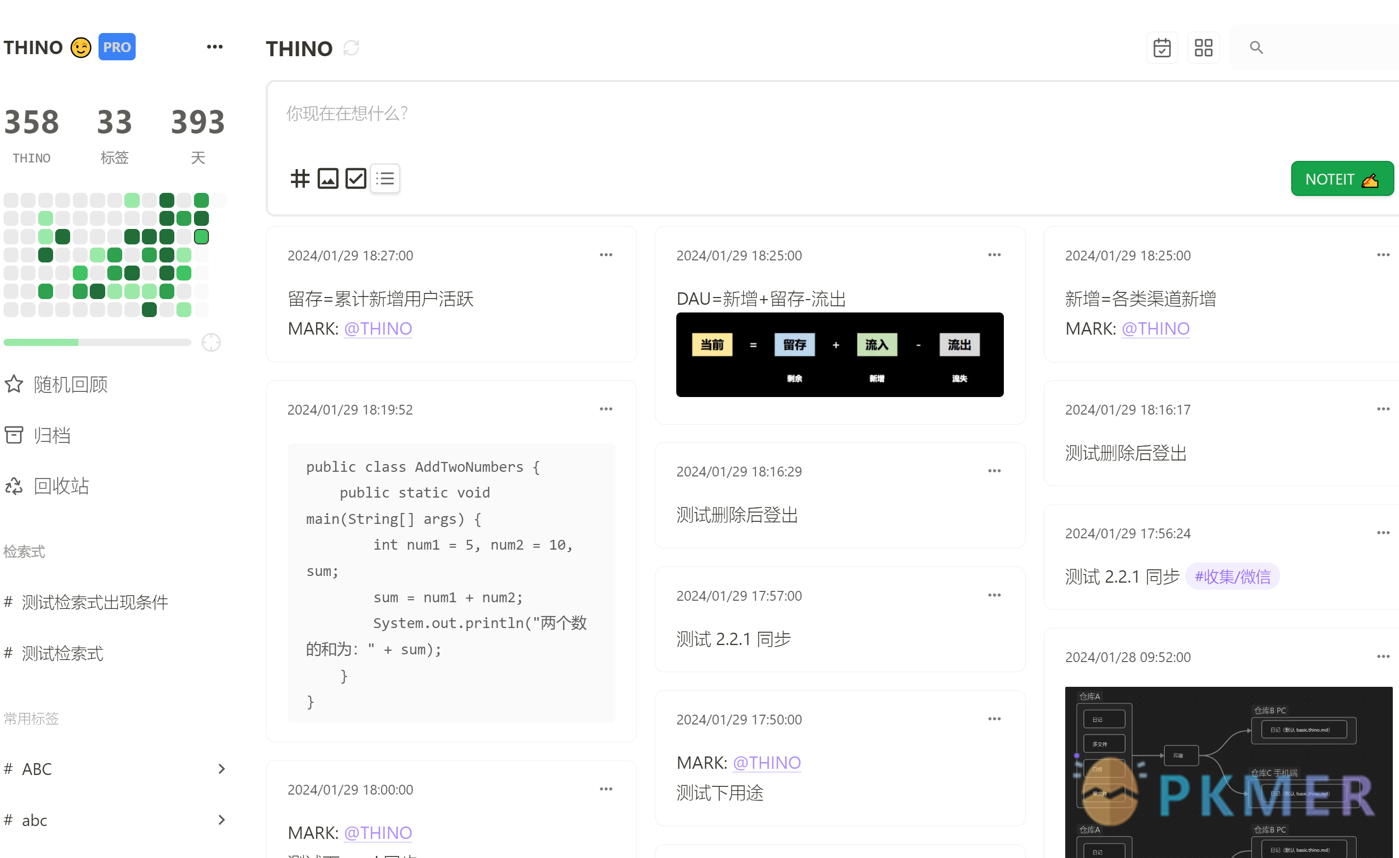Click the timestamp 2024/01/29 18:27:00
The image size is (1399, 858).
350,255
